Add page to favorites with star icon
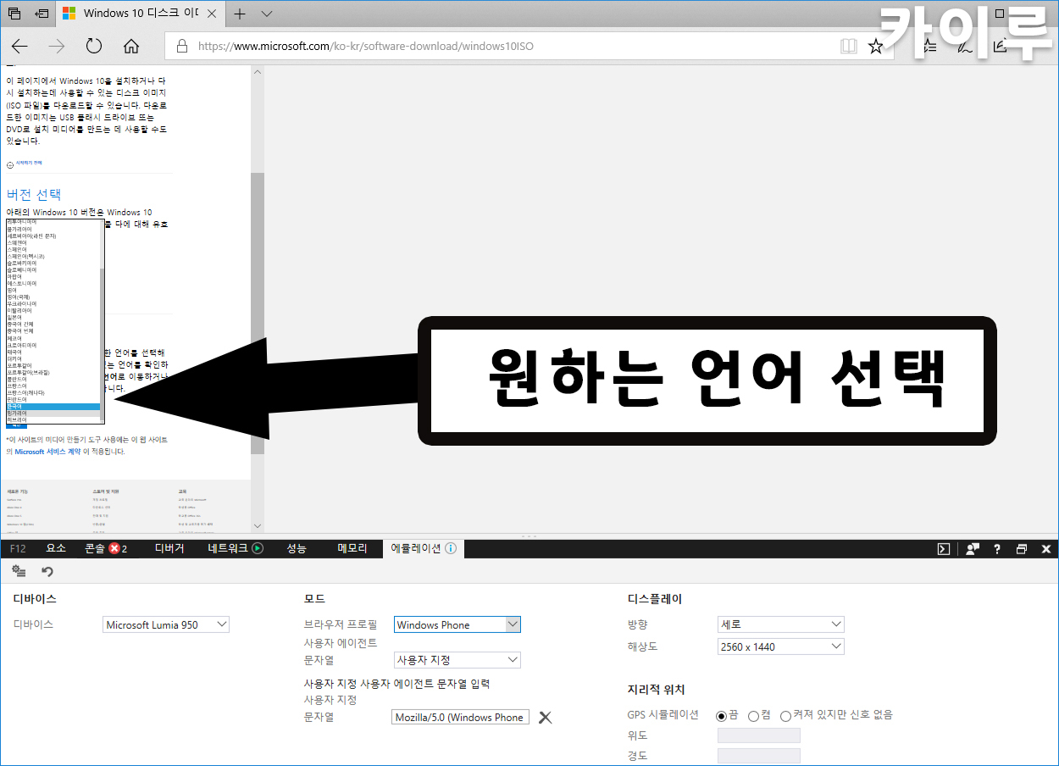The height and width of the screenshot is (766, 1059). point(876,46)
